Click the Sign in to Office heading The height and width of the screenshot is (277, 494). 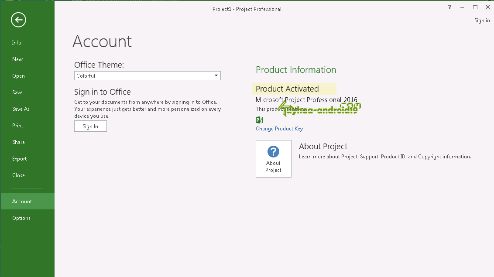pos(103,92)
